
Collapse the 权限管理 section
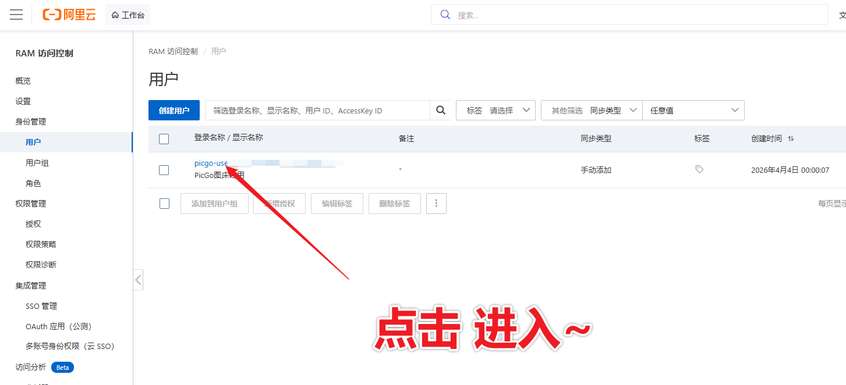[31, 204]
